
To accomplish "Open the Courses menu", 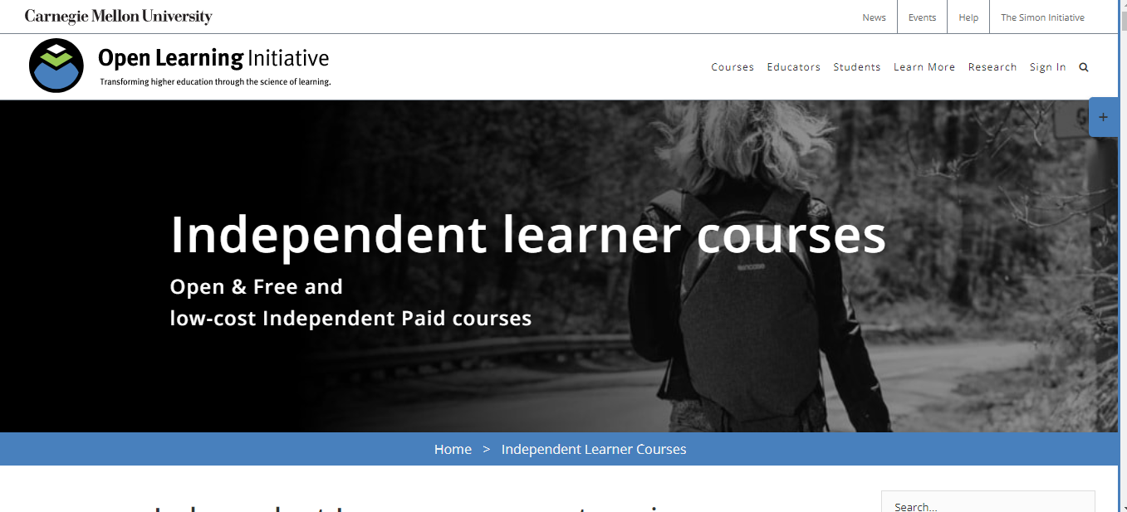I will pyautogui.click(x=733, y=67).
